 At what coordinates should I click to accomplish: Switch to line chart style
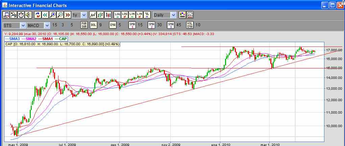point(93,15)
